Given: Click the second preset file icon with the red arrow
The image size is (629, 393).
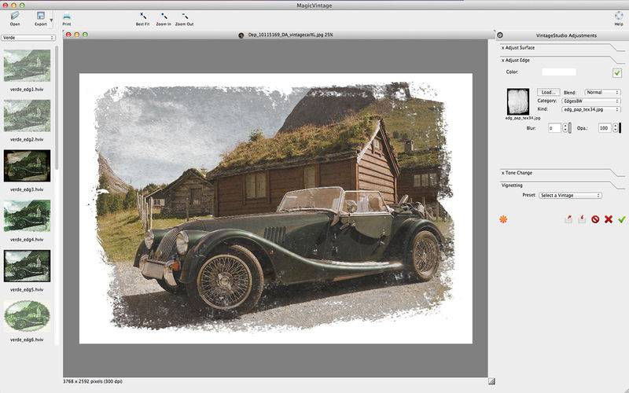Looking at the screenshot, I should (x=582, y=219).
